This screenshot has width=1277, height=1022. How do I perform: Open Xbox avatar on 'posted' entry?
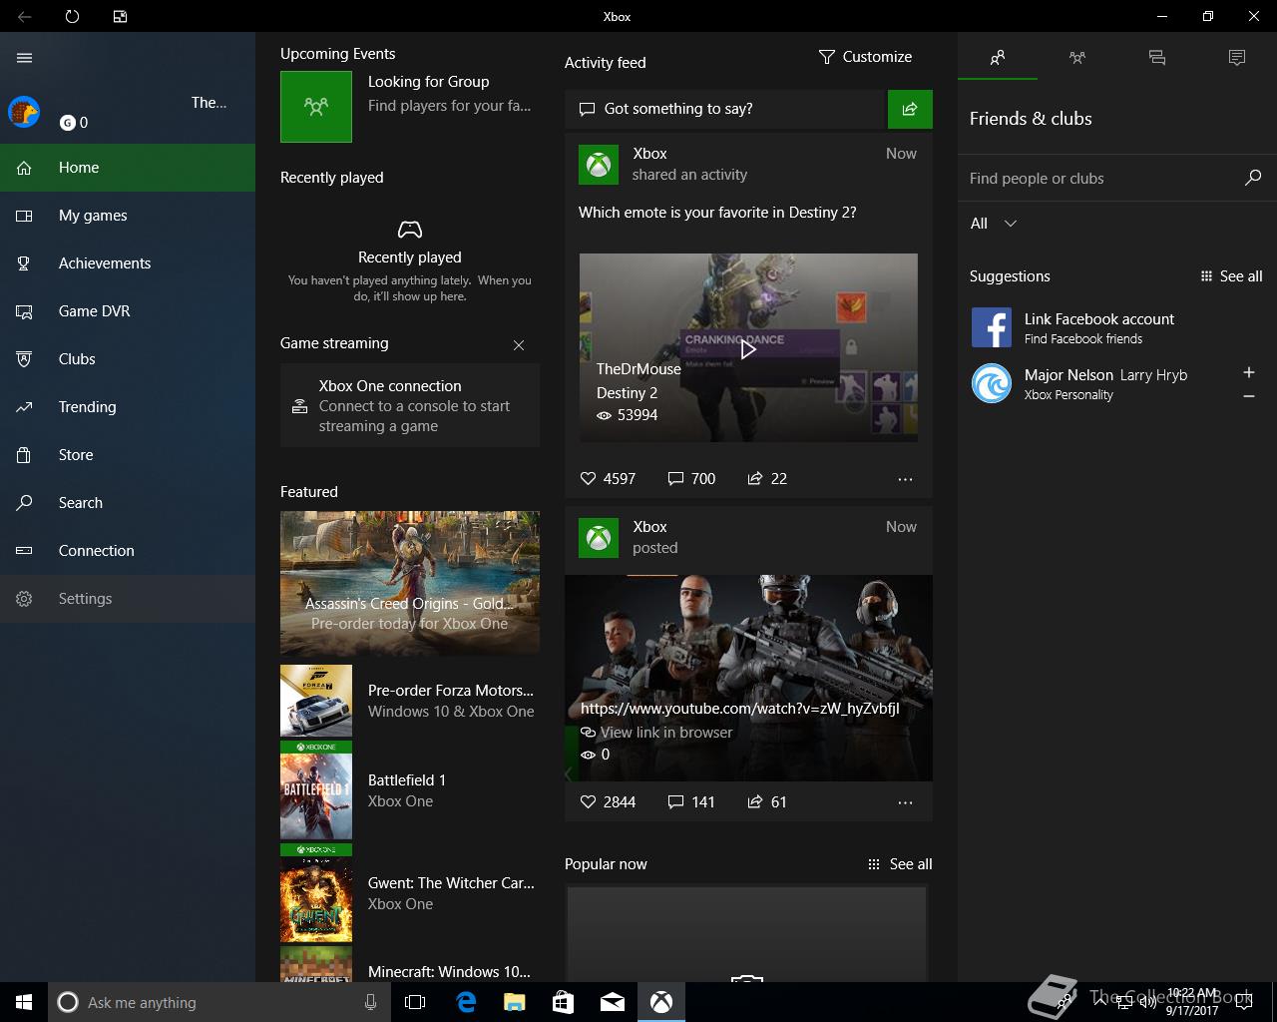(599, 538)
